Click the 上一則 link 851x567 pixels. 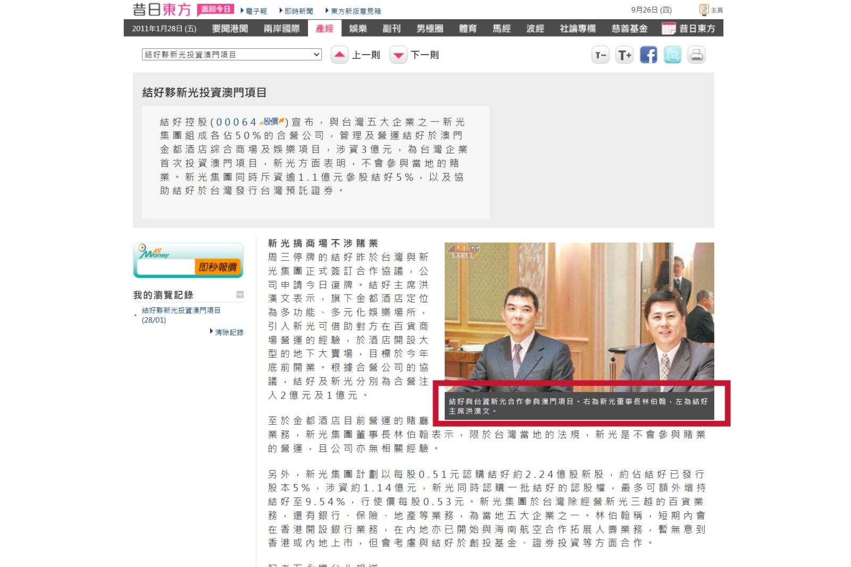(x=366, y=55)
